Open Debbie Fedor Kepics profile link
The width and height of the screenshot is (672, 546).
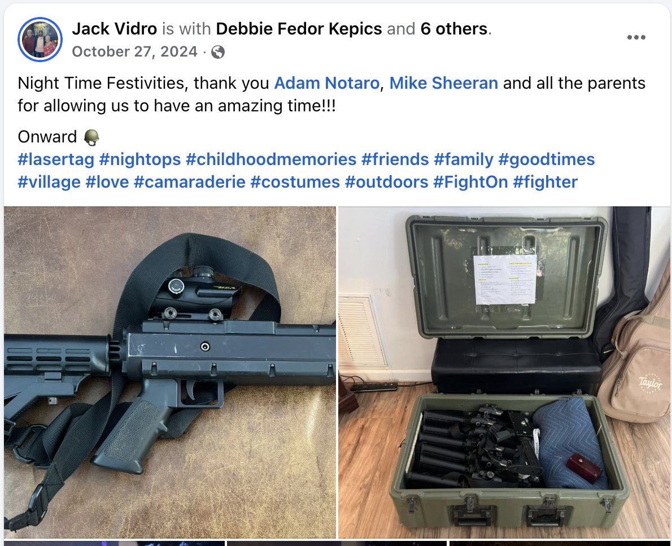[299, 29]
